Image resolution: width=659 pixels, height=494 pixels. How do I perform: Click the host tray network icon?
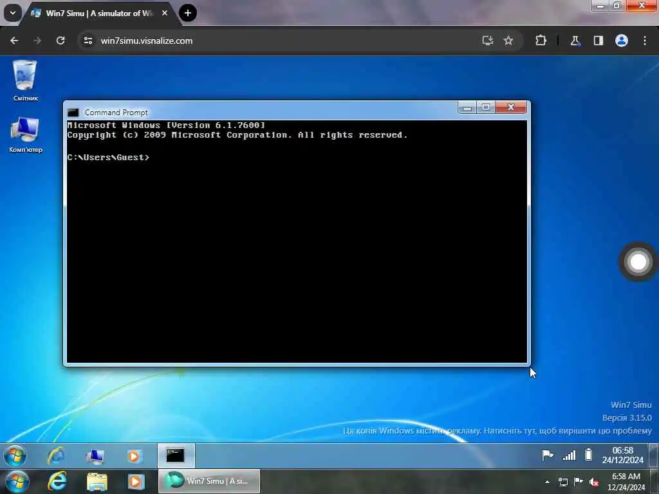pyautogui.click(x=562, y=482)
